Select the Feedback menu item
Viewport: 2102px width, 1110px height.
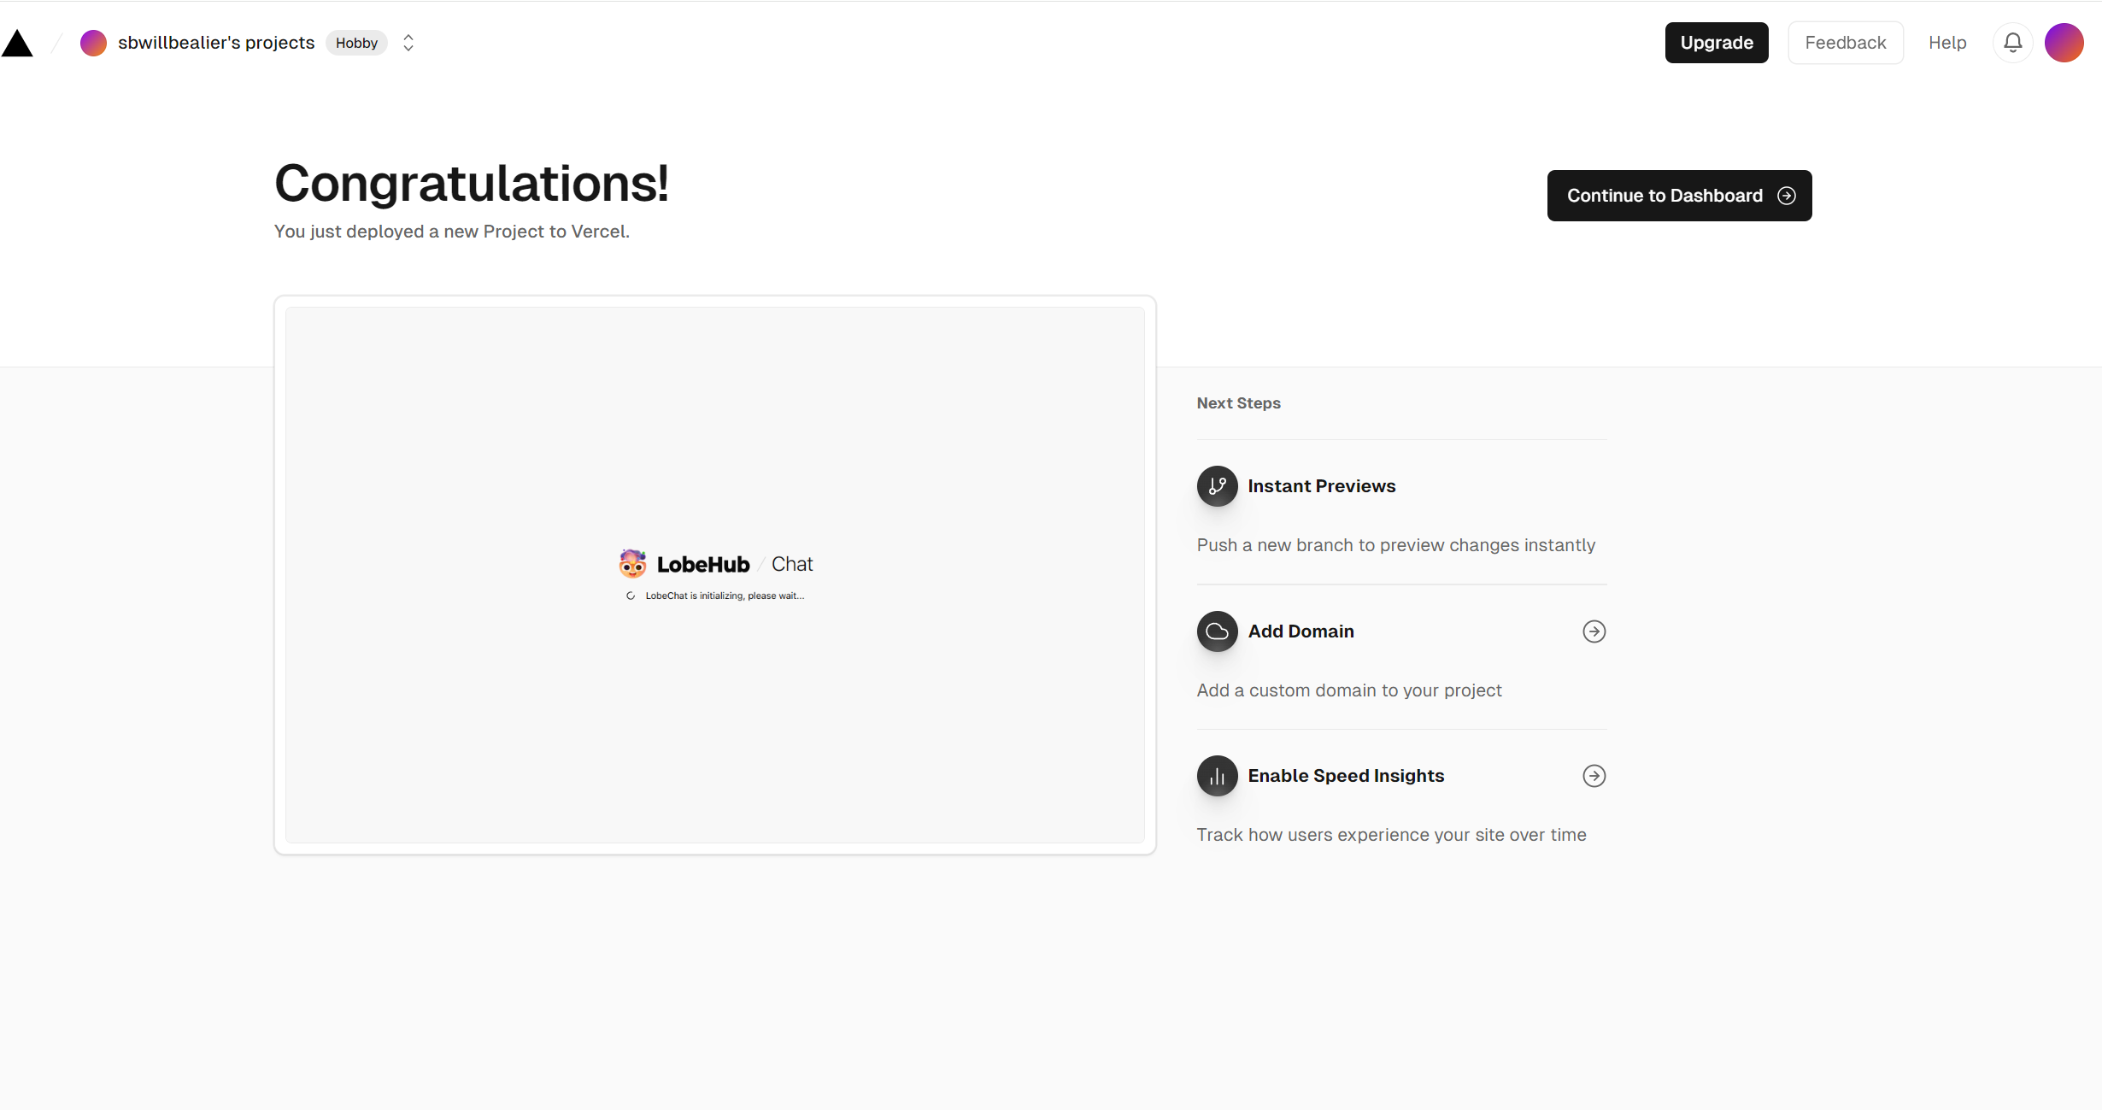coord(1843,42)
